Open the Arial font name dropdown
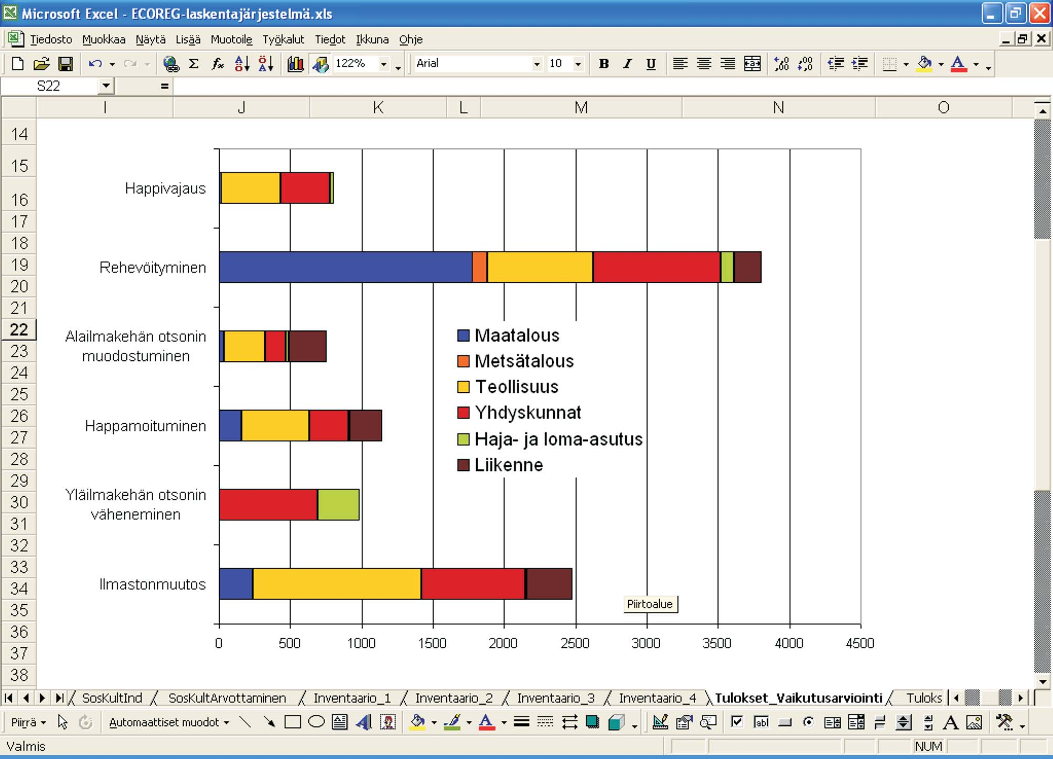This screenshot has width=1053, height=759. pos(536,64)
